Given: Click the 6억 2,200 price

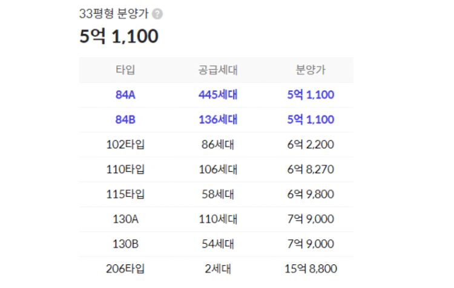Looking at the screenshot, I should coord(311,145).
